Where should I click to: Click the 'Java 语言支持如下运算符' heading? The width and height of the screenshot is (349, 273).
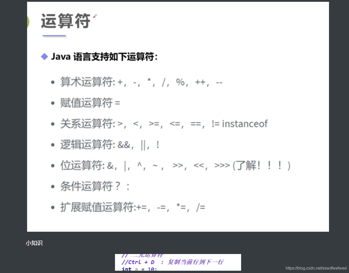[x=104, y=56]
